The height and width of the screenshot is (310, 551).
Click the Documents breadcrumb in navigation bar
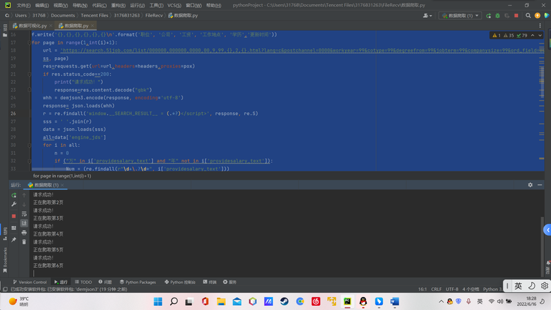63,15
